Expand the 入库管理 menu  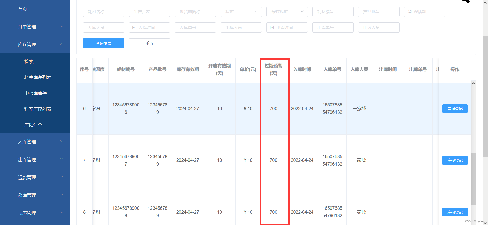pyautogui.click(x=35, y=142)
